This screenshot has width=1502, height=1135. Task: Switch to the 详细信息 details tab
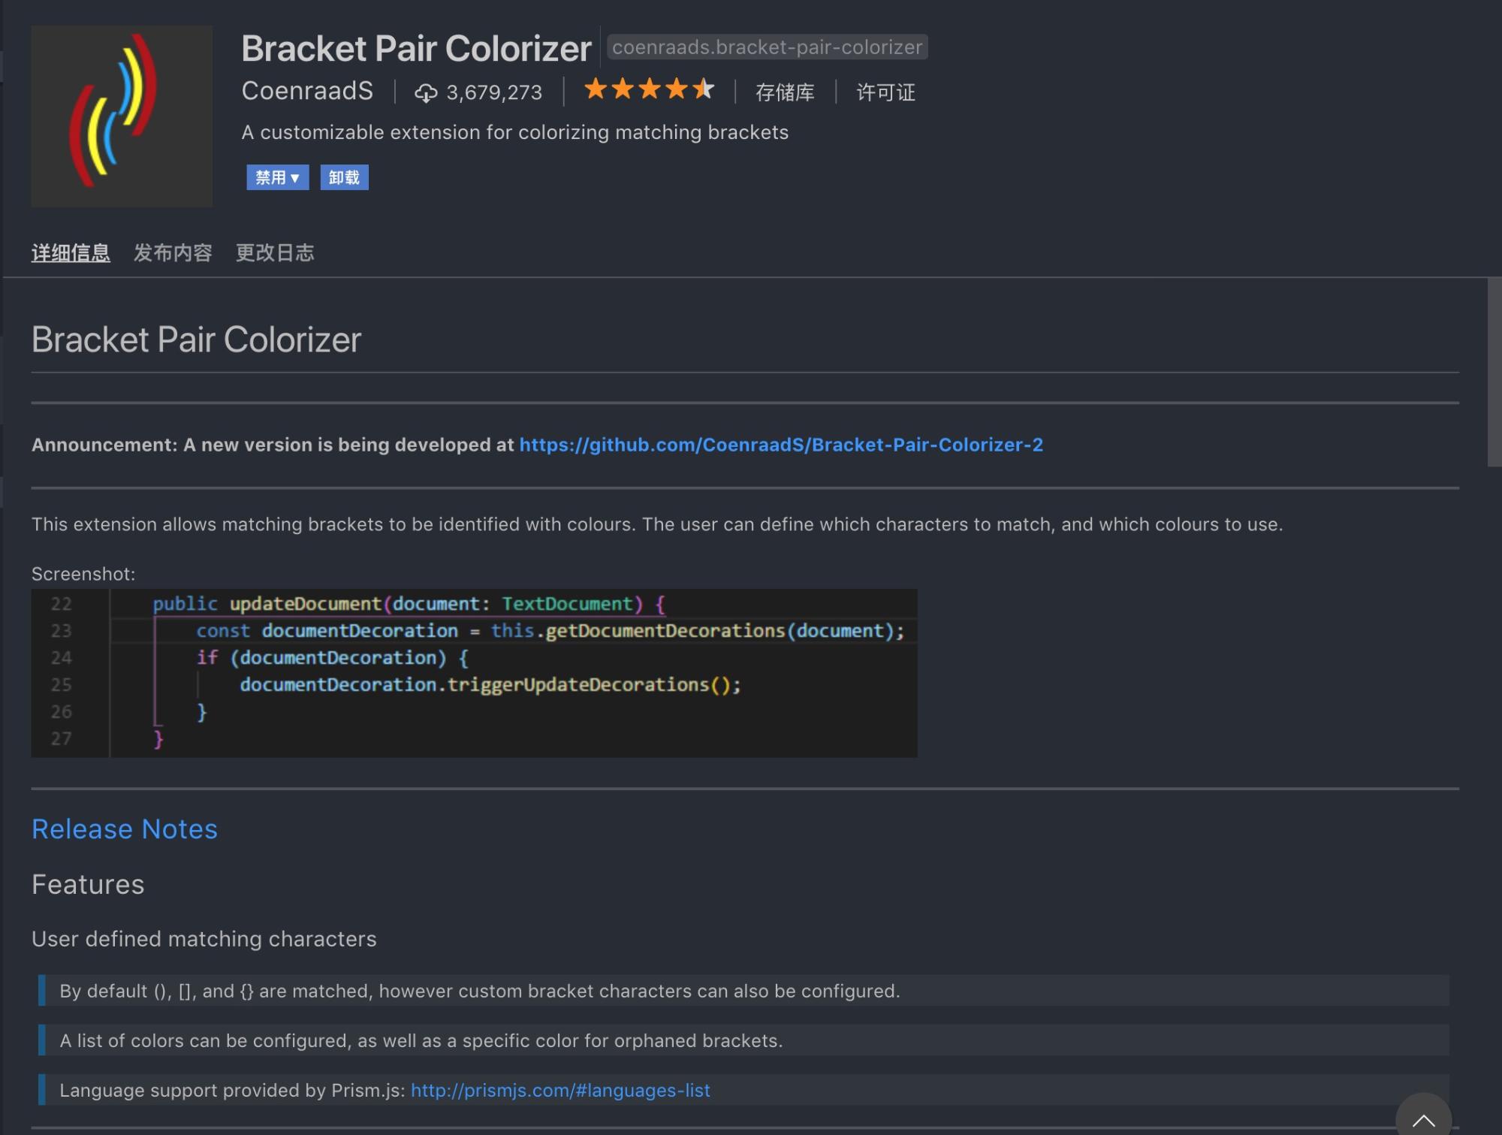[x=71, y=252]
